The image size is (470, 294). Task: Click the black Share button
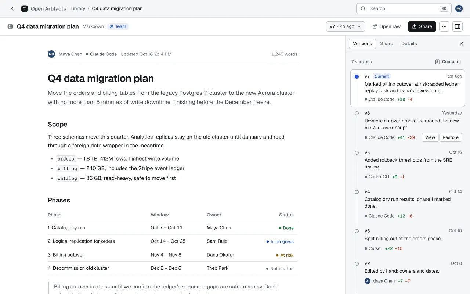click(422, 26)
